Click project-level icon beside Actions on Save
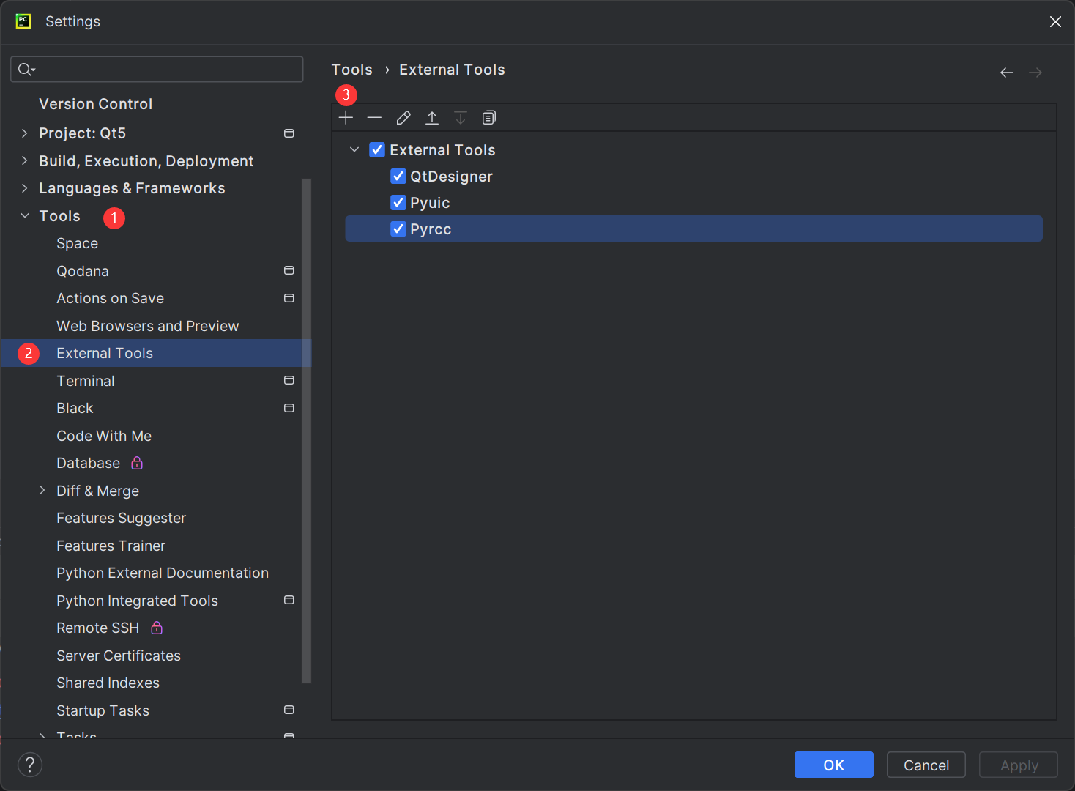 (x=289, y=298)
